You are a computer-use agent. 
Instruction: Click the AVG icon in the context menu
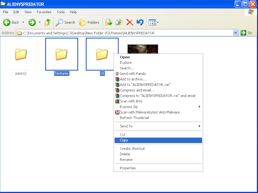(x=117, y=101)
